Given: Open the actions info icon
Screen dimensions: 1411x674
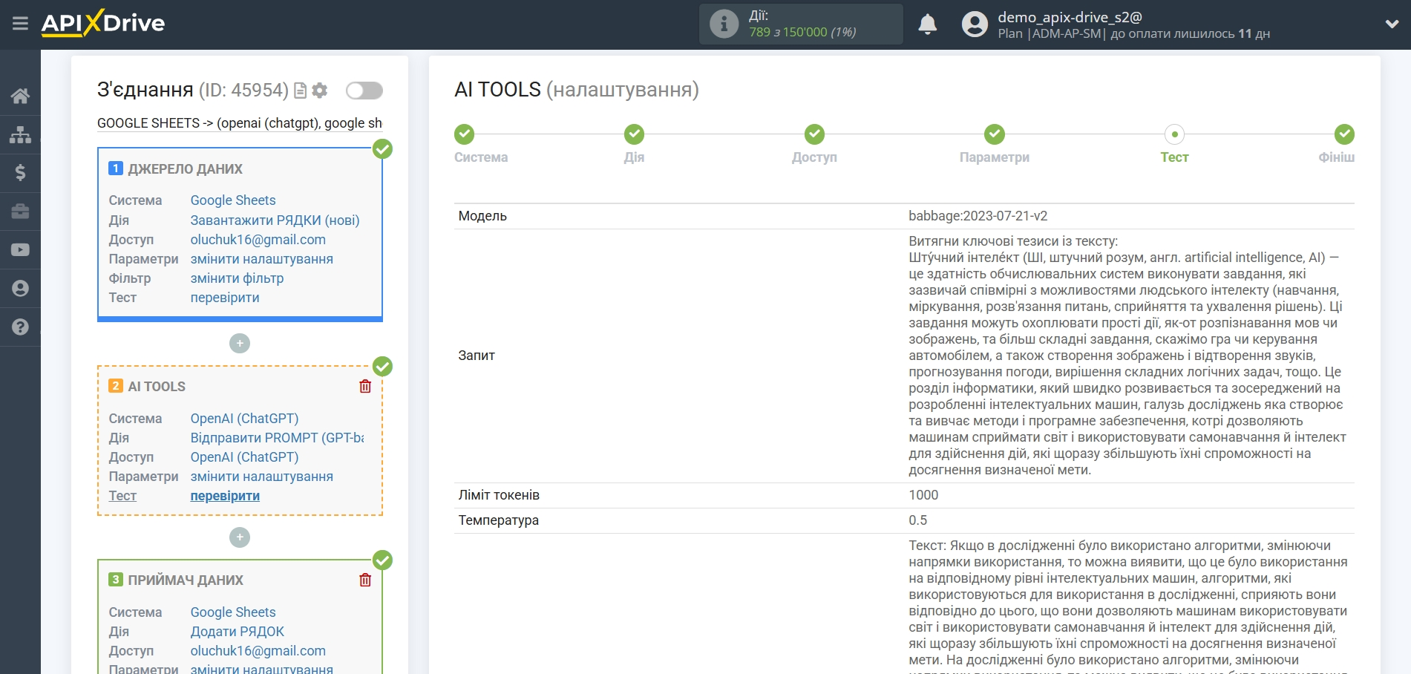Looking at the screenshot, I should click(x=724, y=24).
